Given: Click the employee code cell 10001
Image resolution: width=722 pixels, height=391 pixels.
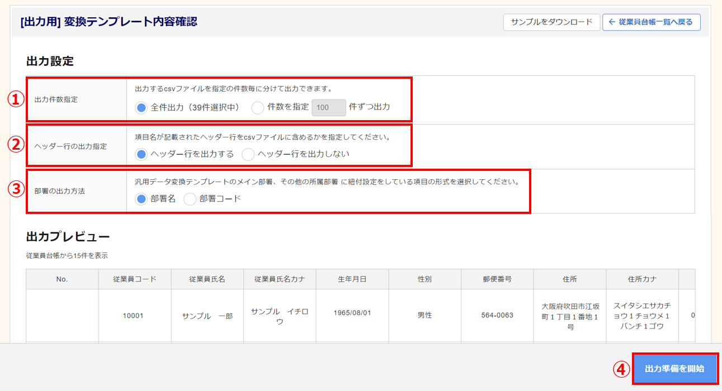Looking at the screenshot, I should [135, 316].
